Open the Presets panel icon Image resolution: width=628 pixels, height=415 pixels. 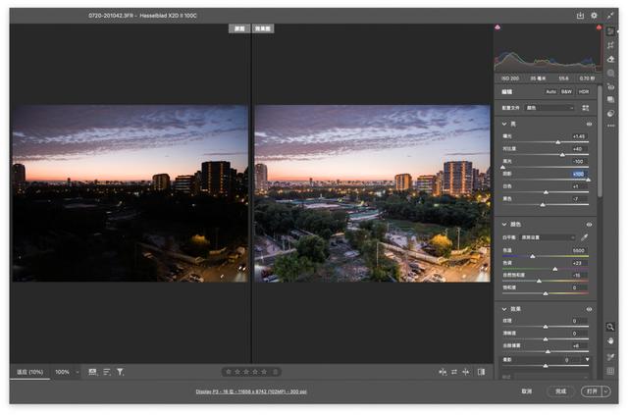point(610,114)
